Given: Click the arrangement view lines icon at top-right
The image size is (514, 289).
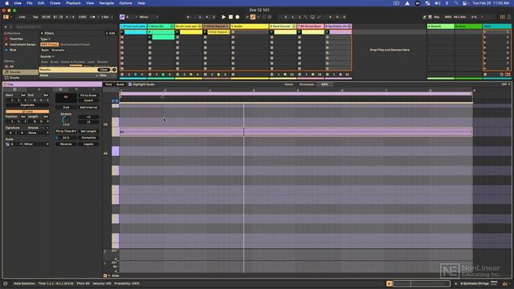Looking at the screenshot, I should click(508, 17).
